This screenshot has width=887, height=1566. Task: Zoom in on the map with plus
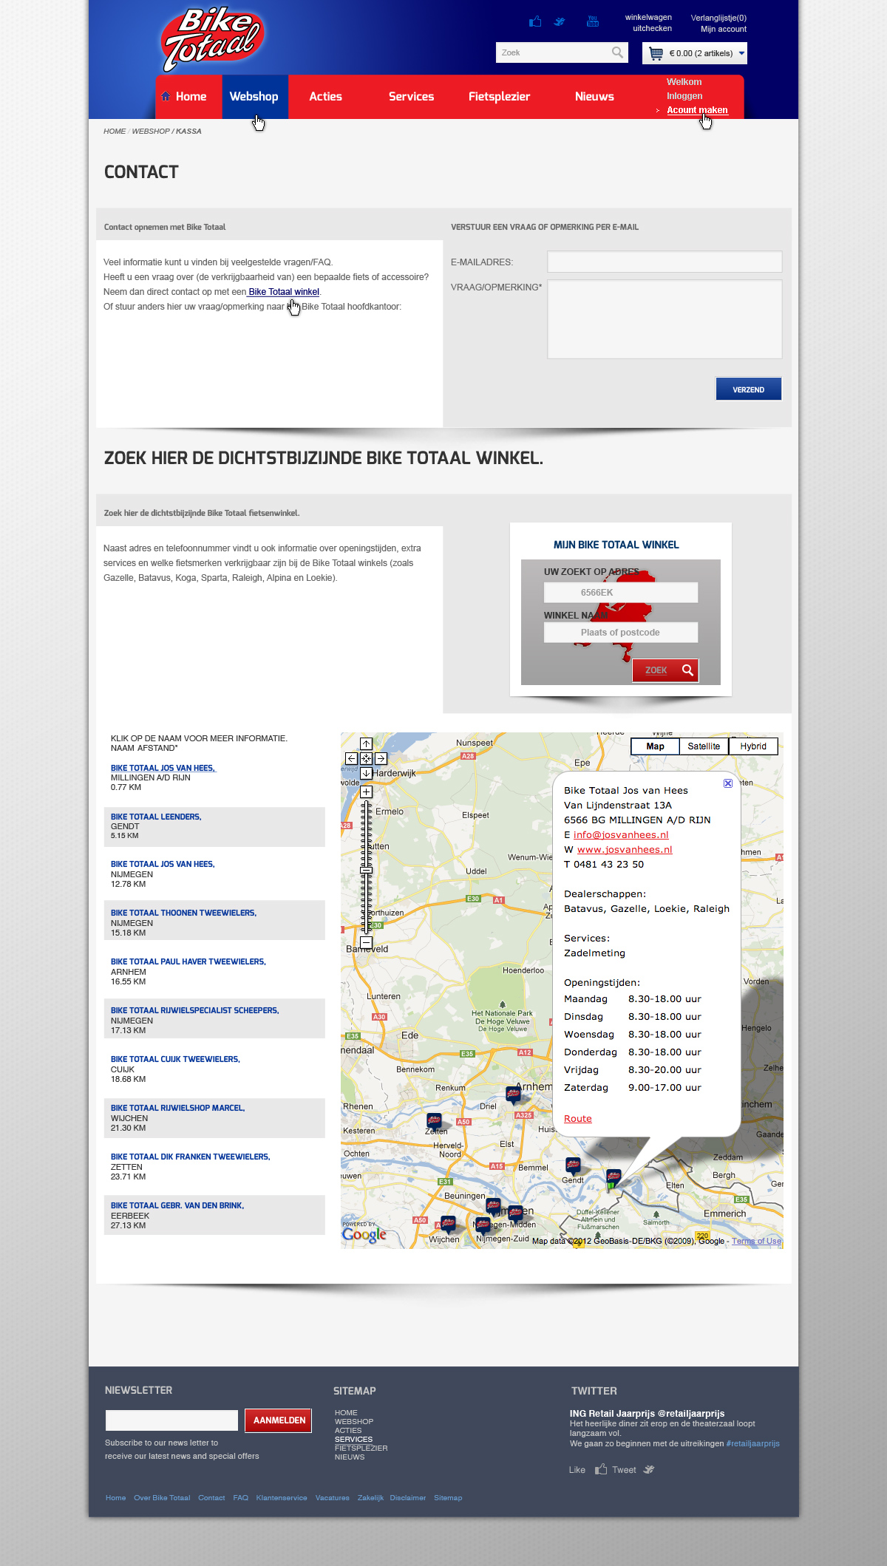(366, 791)
